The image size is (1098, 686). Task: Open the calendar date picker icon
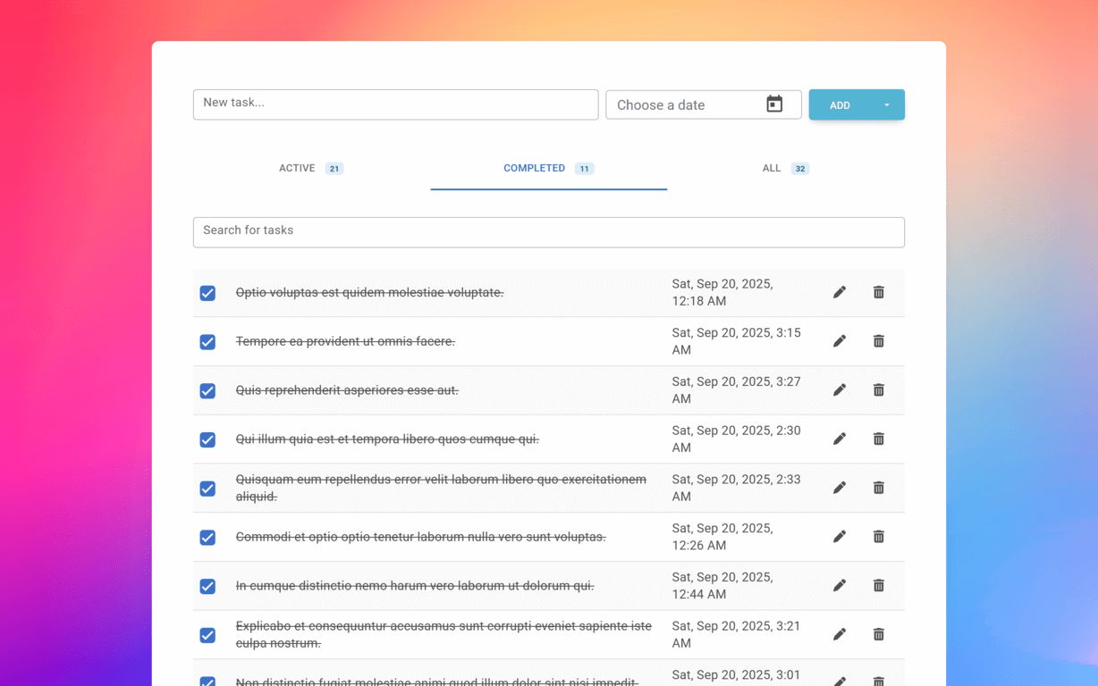[774, 105]
